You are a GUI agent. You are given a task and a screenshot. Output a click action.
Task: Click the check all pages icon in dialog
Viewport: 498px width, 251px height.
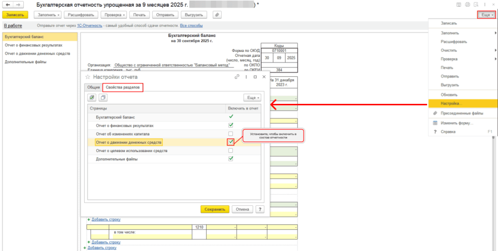coord(92,98)
